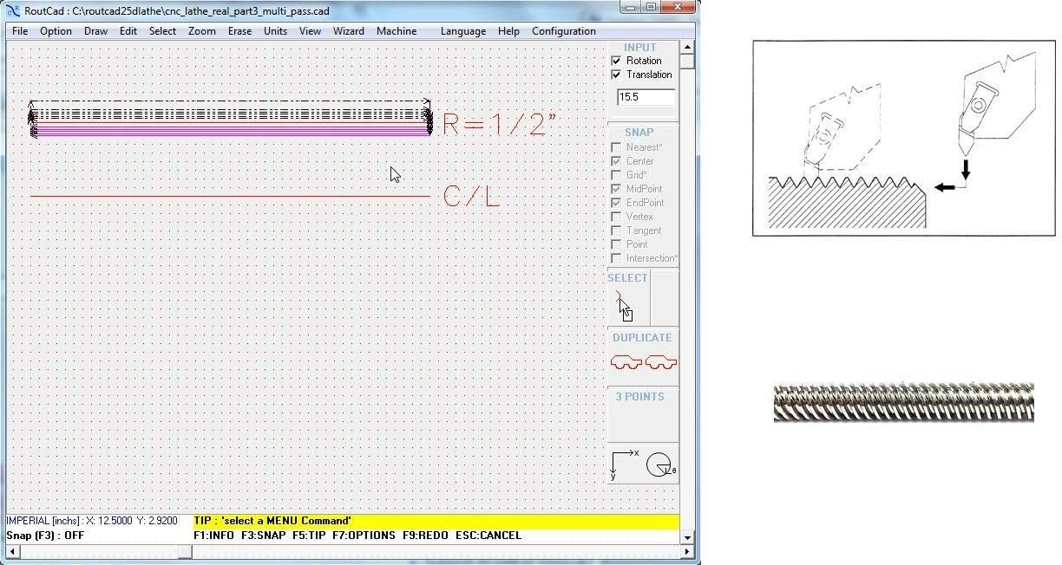The image size is (1062, 565).
Task: Toggle the Grid snap checkbox
Action: tap(616, 175)
